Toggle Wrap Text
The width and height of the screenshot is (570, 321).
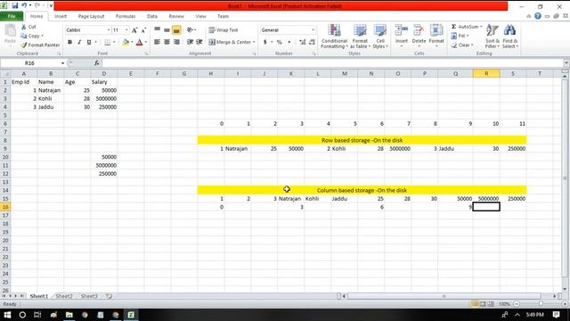coord(224,30)
